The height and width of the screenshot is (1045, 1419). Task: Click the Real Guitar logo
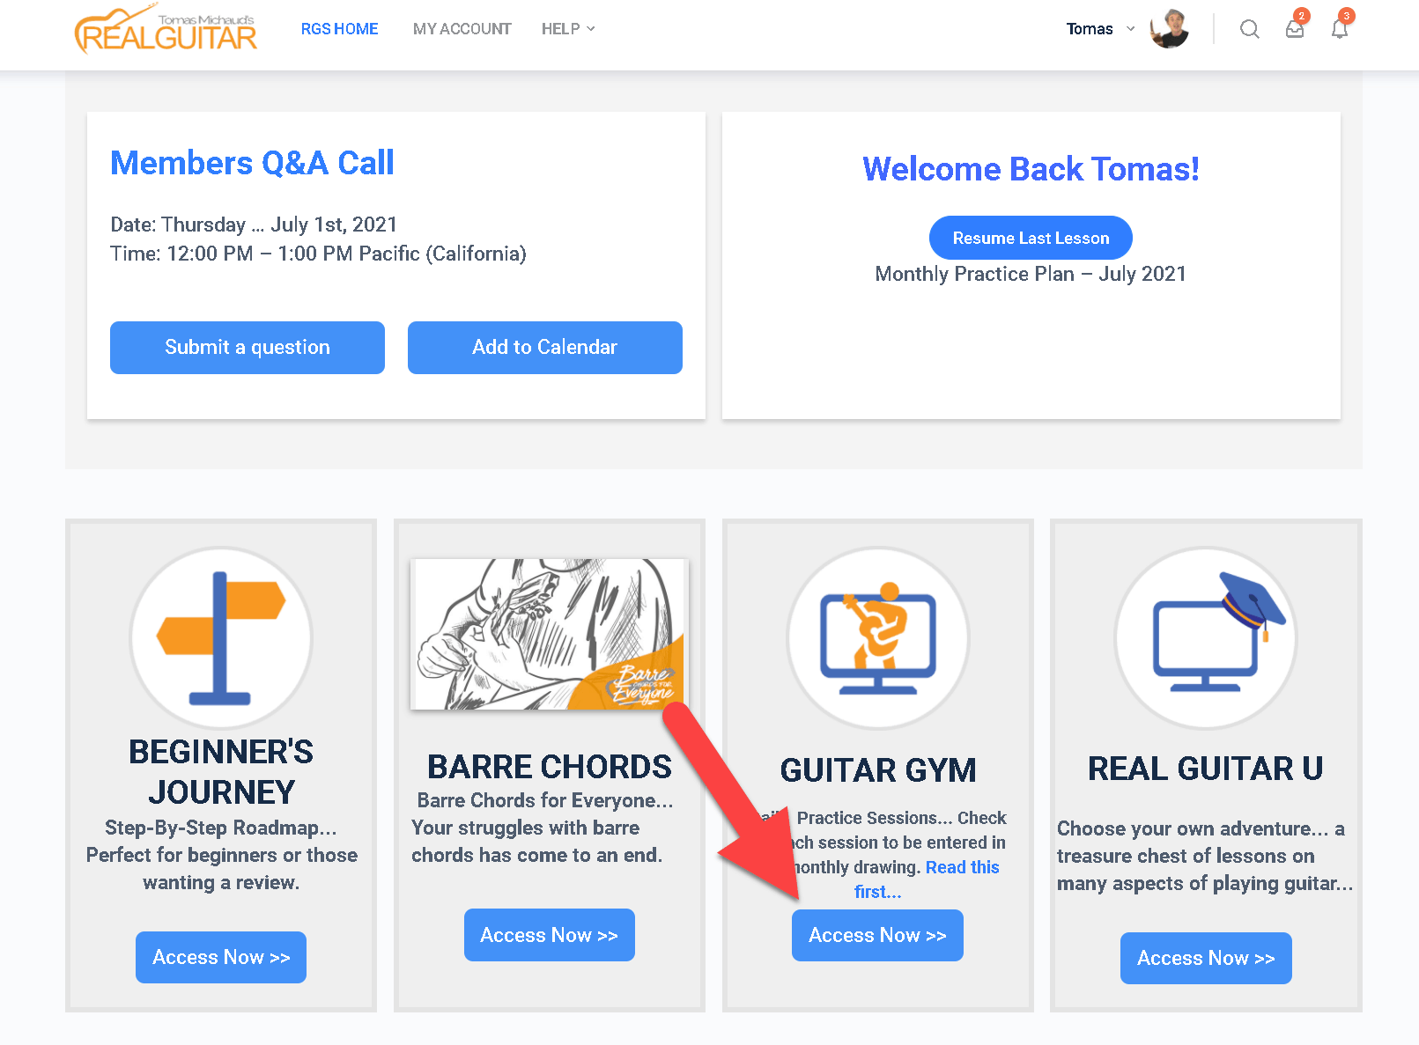click(x=166, y=30)
